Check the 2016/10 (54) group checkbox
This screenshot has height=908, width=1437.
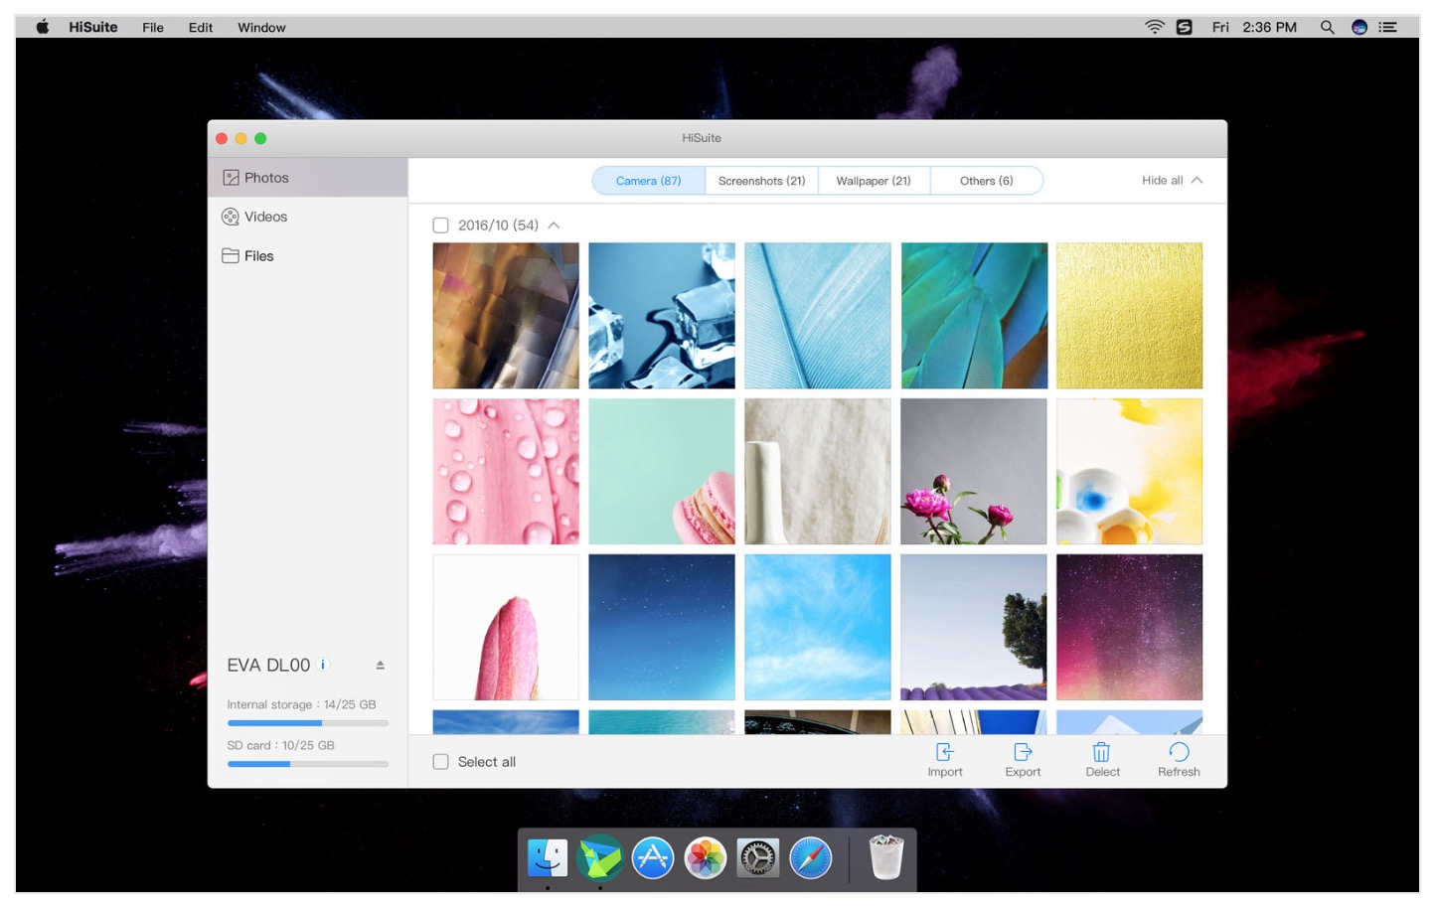441,226
